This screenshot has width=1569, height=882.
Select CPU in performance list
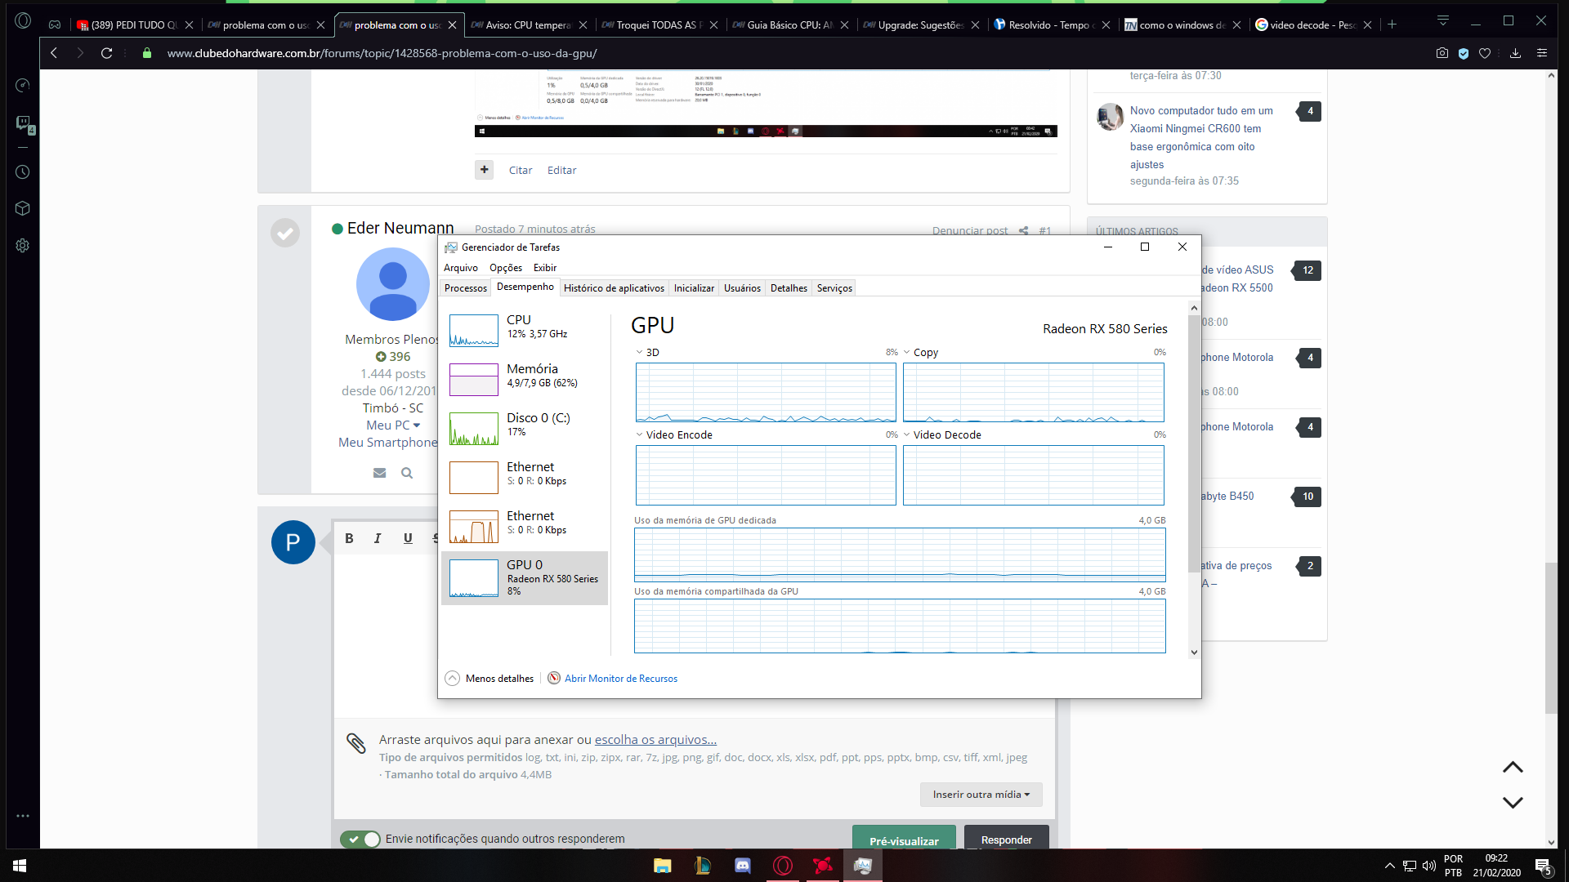525,330
